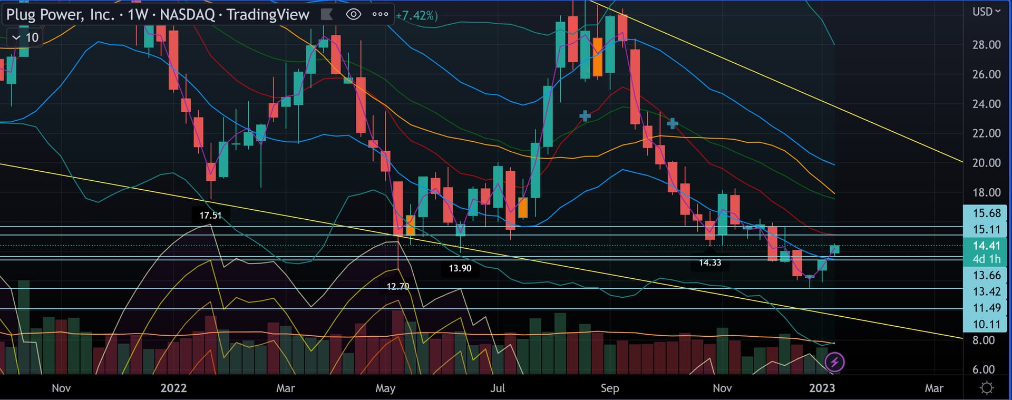Image resolution: width=1012 pixels, height=400 pixels.
Task: Click the 12.70 low price annotation
Action: coord(397,286)
